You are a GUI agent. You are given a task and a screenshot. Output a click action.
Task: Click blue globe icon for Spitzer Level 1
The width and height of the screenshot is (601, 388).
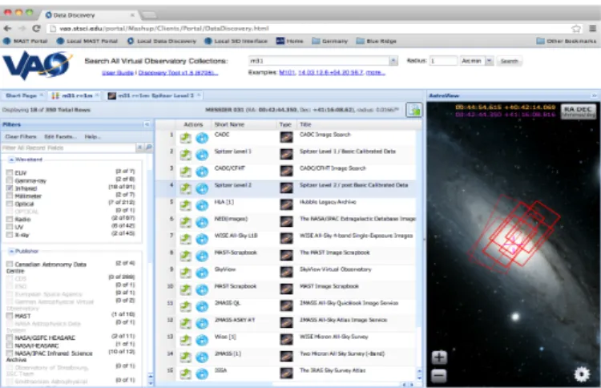tap(202, 155)
